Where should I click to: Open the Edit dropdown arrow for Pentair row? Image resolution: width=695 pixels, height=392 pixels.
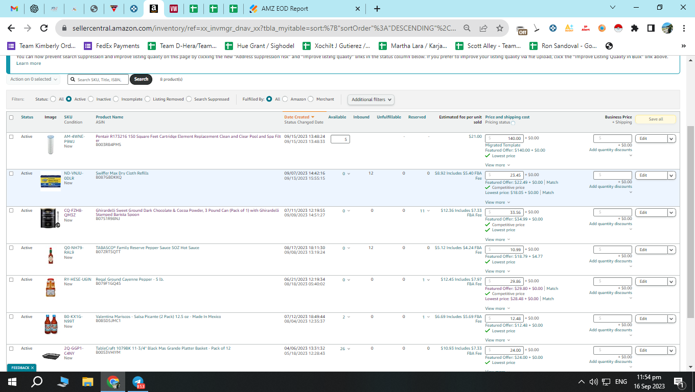tap(671, 138)
